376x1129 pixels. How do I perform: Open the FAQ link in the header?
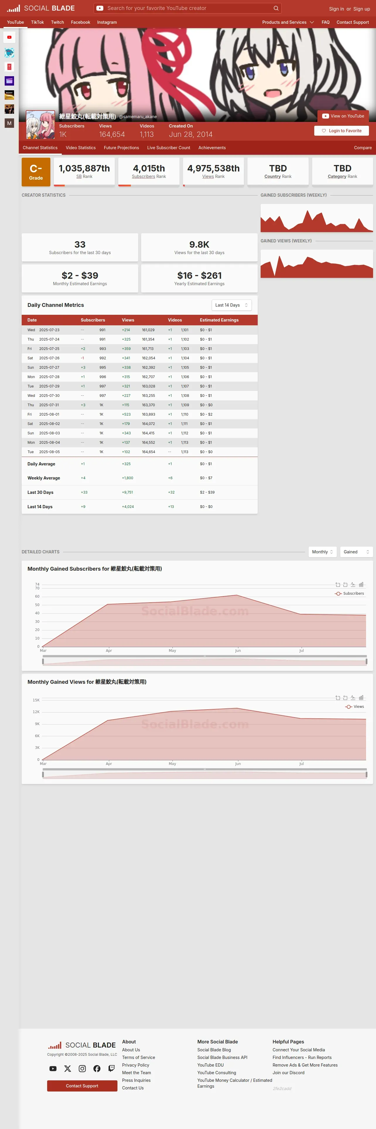click(x=326, y=22)
